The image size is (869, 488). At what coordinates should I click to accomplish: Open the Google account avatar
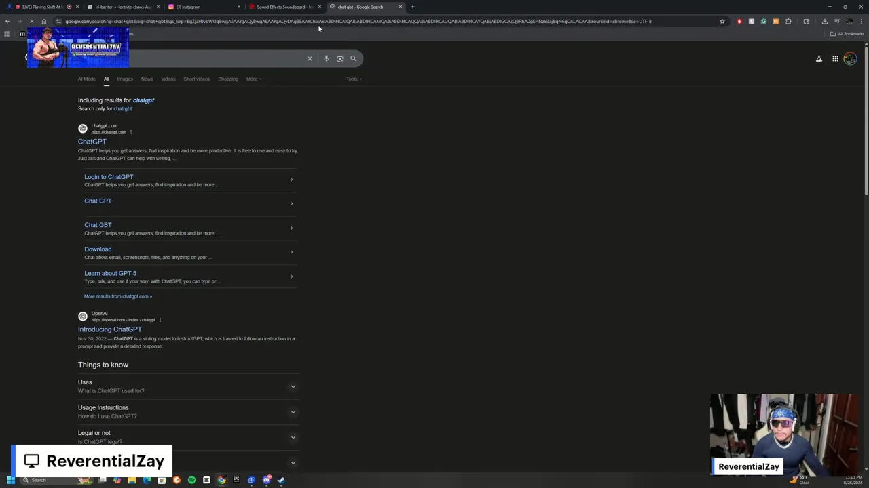pyautogui.click(x=850, y=59)
